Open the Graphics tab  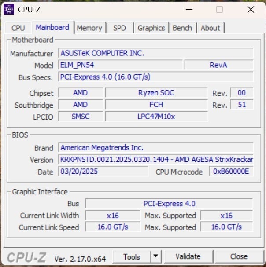pyautogui.click(x=151, y=28)
